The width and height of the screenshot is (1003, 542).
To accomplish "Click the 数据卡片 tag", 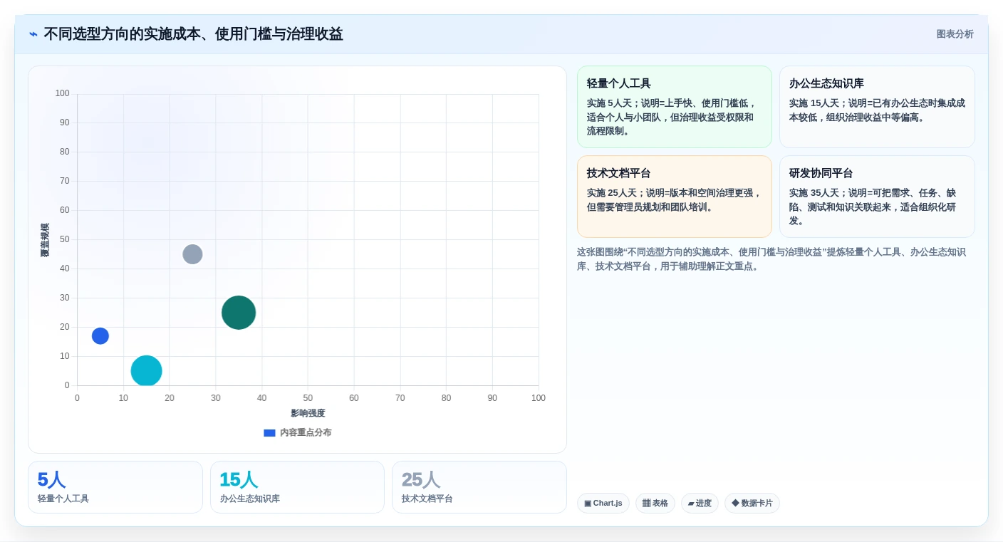I will coord(752,504).
